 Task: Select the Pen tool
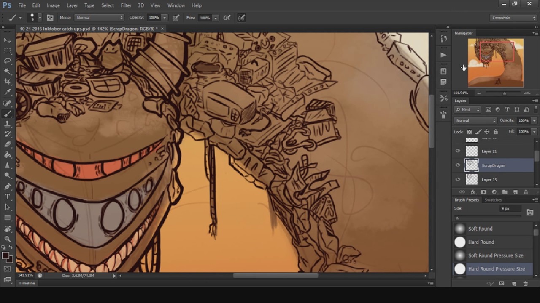8,186
